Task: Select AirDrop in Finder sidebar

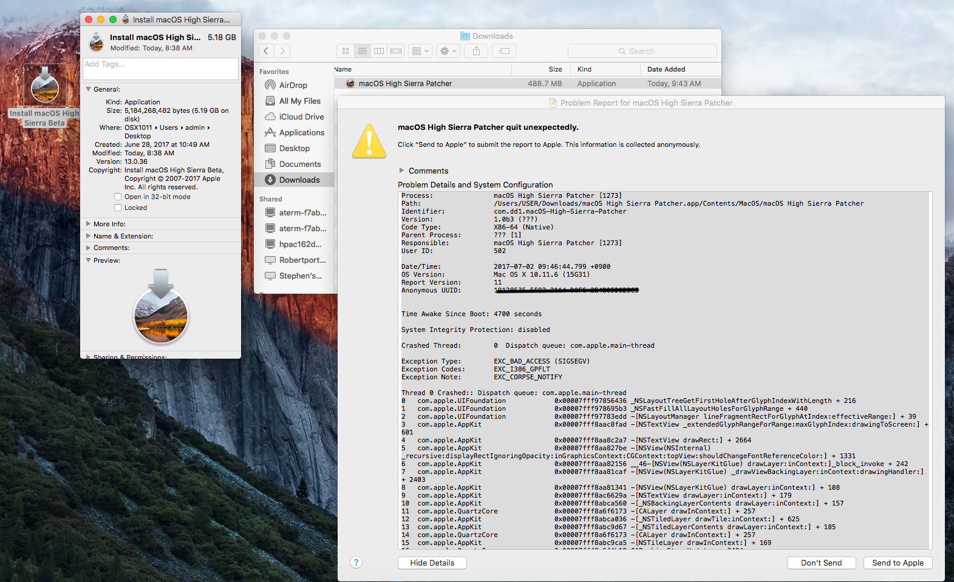Action: [x=293, y=85]
